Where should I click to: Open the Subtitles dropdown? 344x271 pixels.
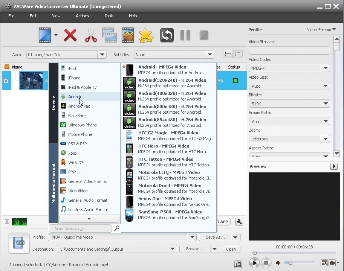pos(210,54)
